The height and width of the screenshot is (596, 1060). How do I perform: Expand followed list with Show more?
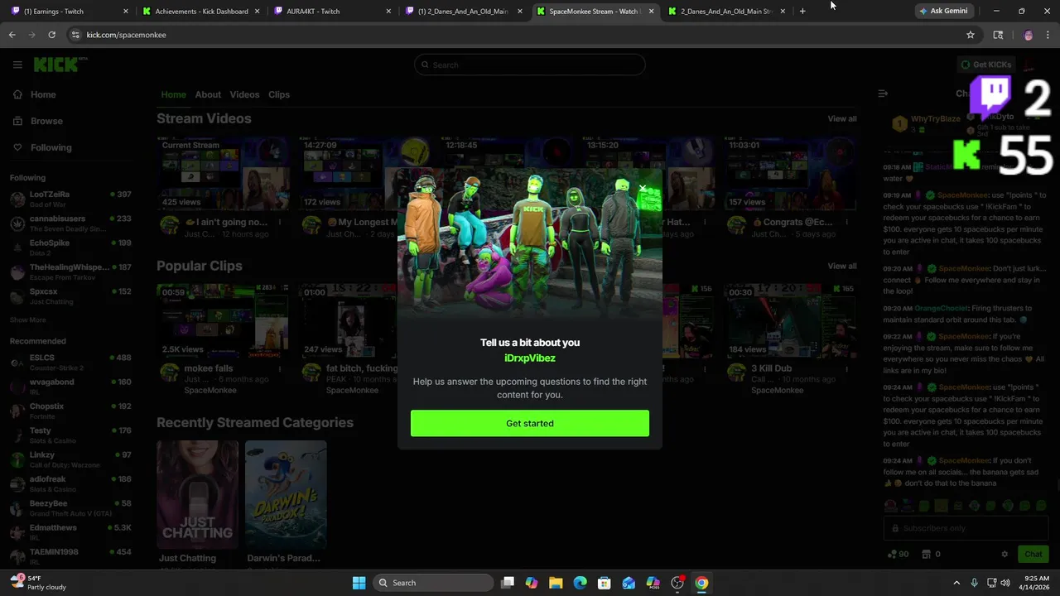pyautogui.click(x=27, y=320)
